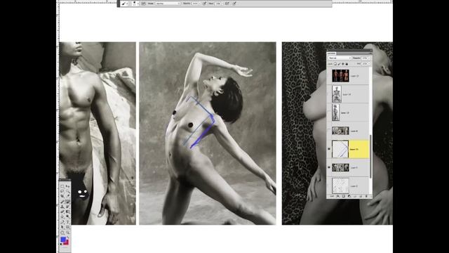Select the Blur tool

coord(62,216)
